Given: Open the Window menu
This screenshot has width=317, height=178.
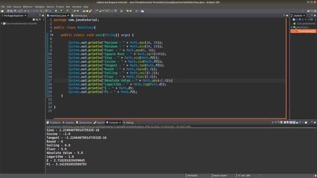Looking at the screenshot, I should click(77, 6).
